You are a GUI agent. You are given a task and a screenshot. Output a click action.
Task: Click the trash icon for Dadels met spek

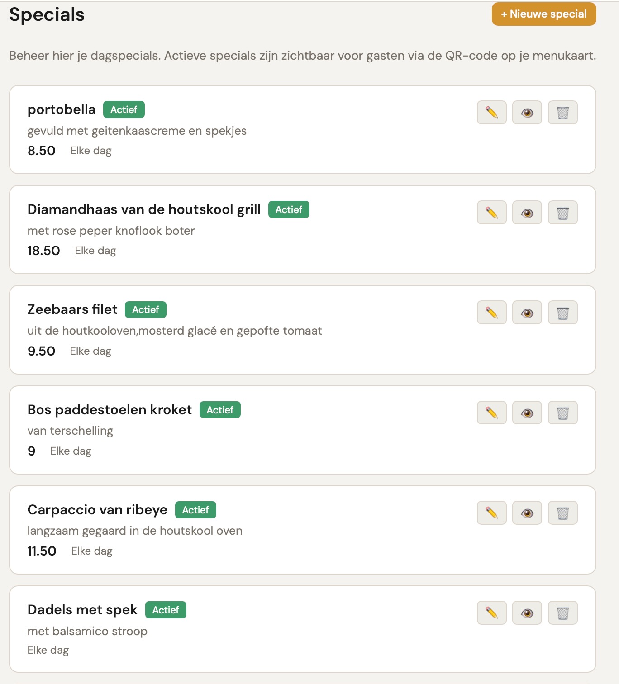(562, 613)
